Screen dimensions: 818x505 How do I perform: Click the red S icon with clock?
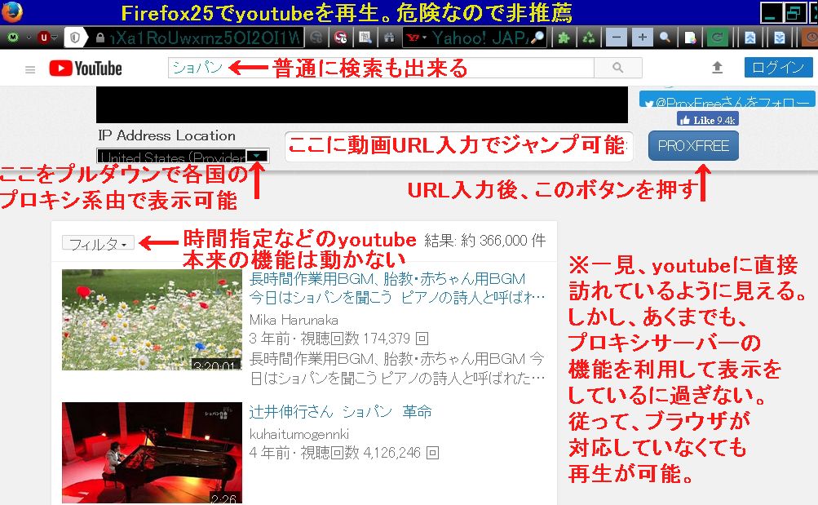coord(341,38)
